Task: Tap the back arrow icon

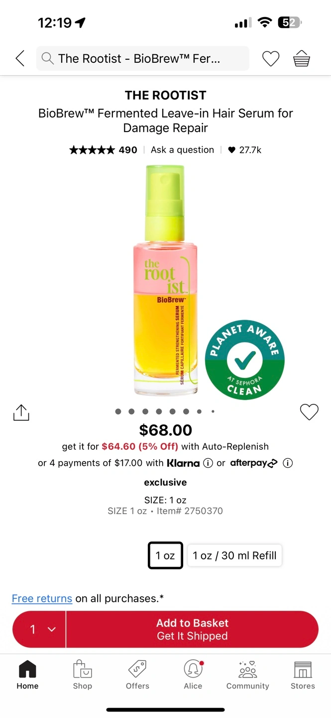Action: [x=20, y=58]
